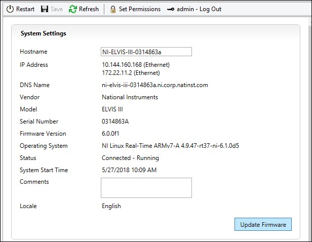
Task: Click the Save floppy disk icon
Action: (x=45, y=9)
